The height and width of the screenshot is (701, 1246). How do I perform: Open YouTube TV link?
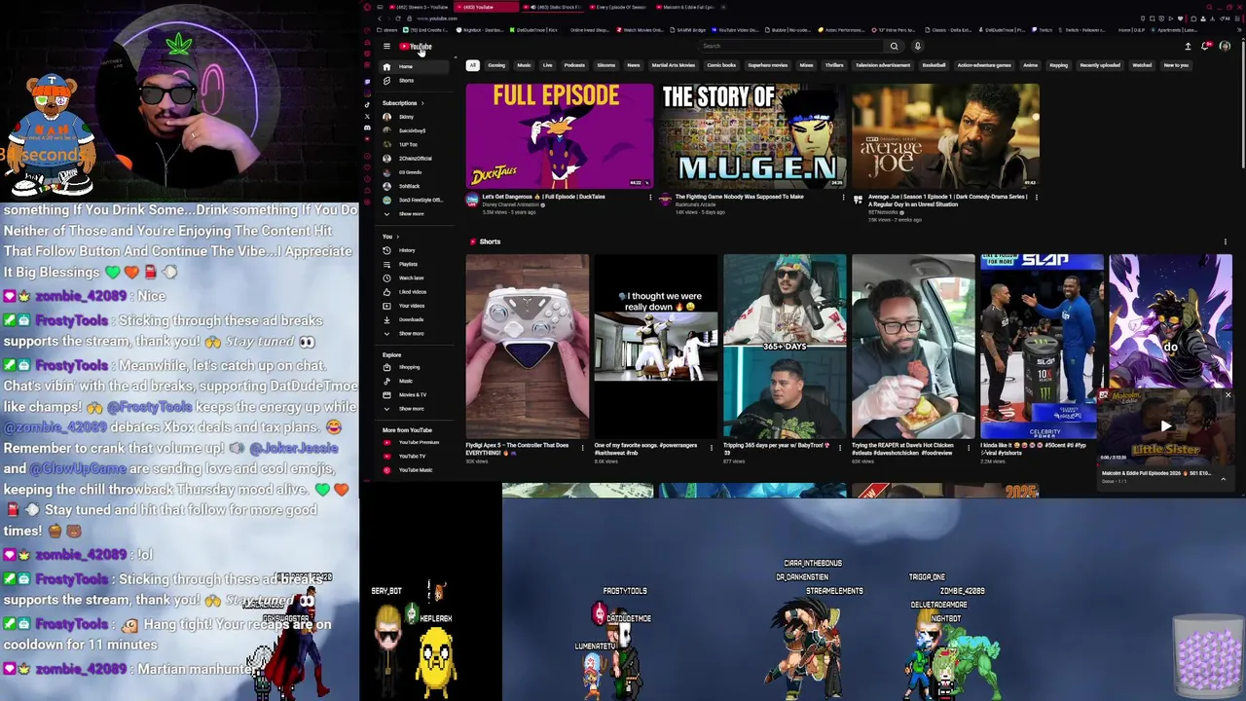coord(415,456)
